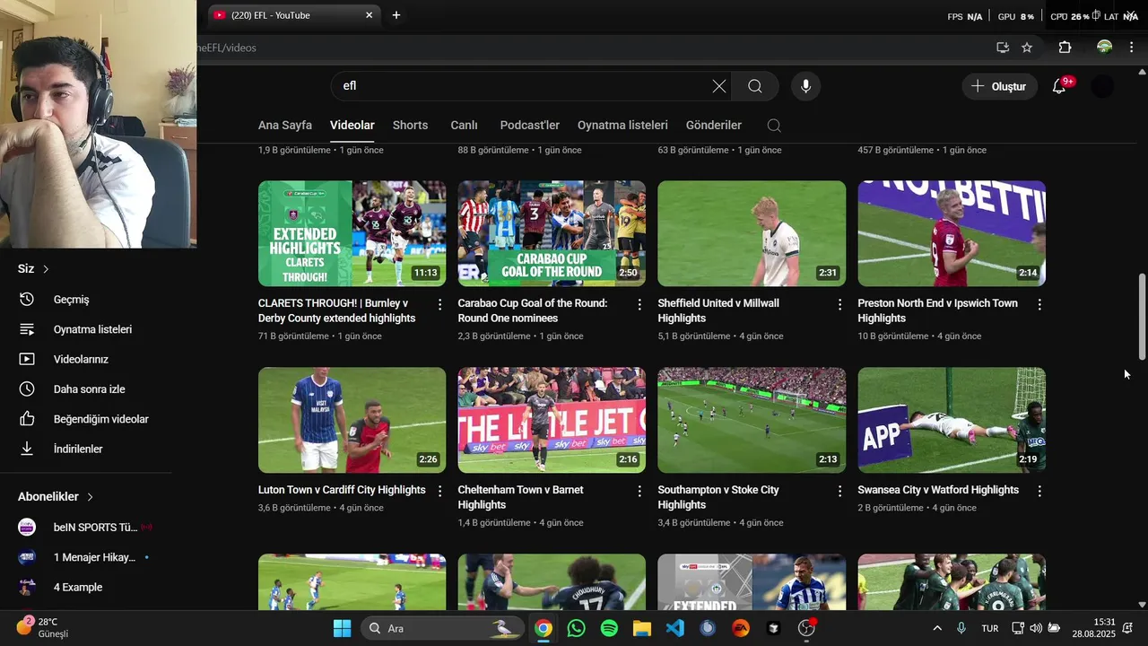Open the Shorts tab
This screenshot has height=646, width=1148.
point(410,126)
